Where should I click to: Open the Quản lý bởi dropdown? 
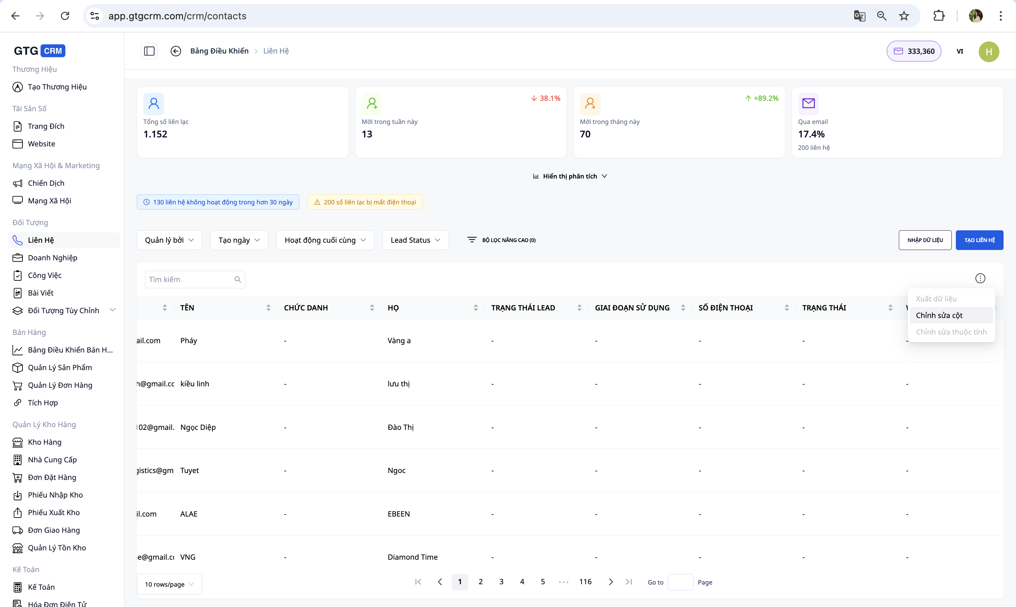(169, 240)
